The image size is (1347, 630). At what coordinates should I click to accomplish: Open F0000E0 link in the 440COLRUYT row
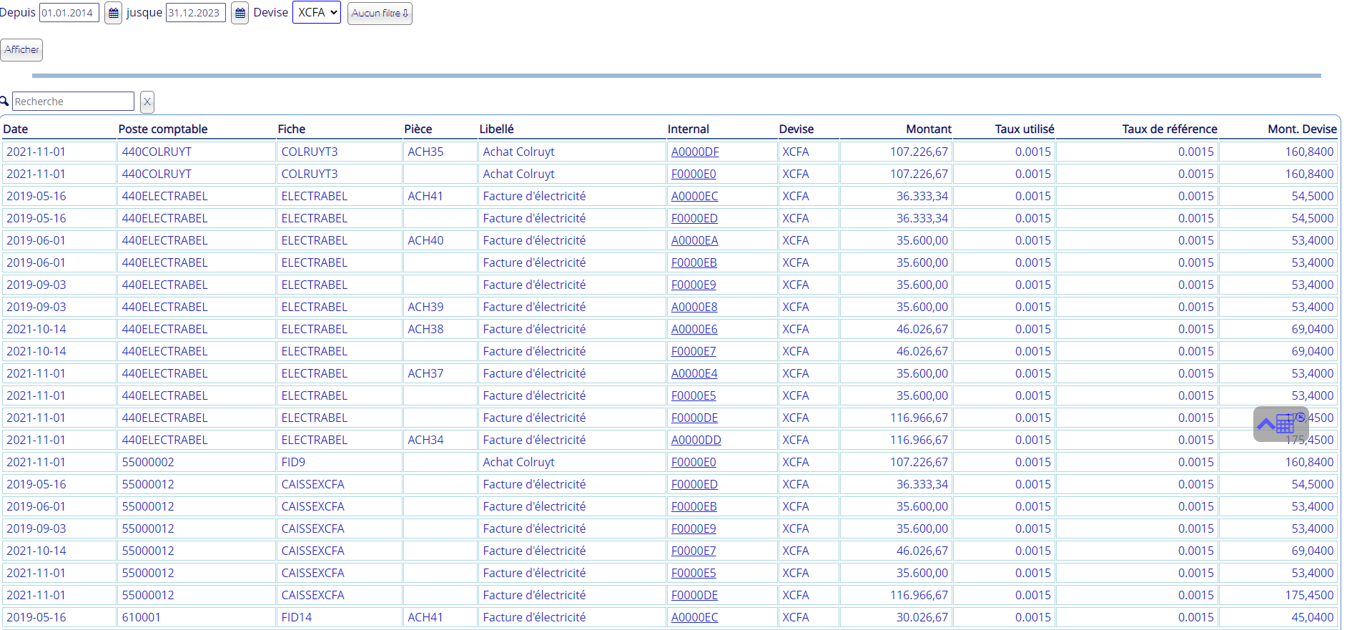694,174
